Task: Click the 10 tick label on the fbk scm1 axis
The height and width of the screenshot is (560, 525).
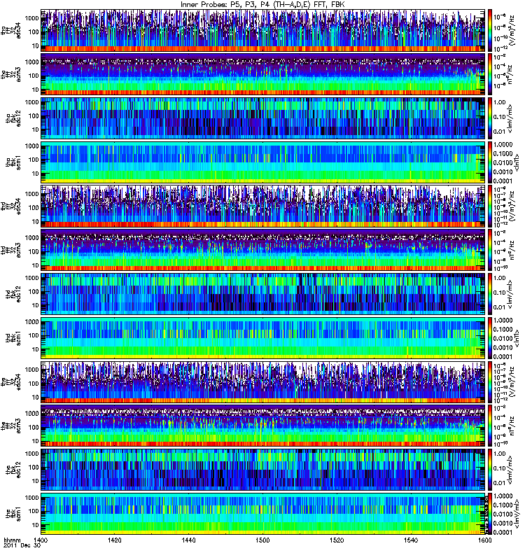Action: pos(35,526)
